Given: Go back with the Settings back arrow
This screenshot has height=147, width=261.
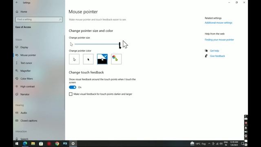Looking at the screenshot, I should click(x=17, y=2).
